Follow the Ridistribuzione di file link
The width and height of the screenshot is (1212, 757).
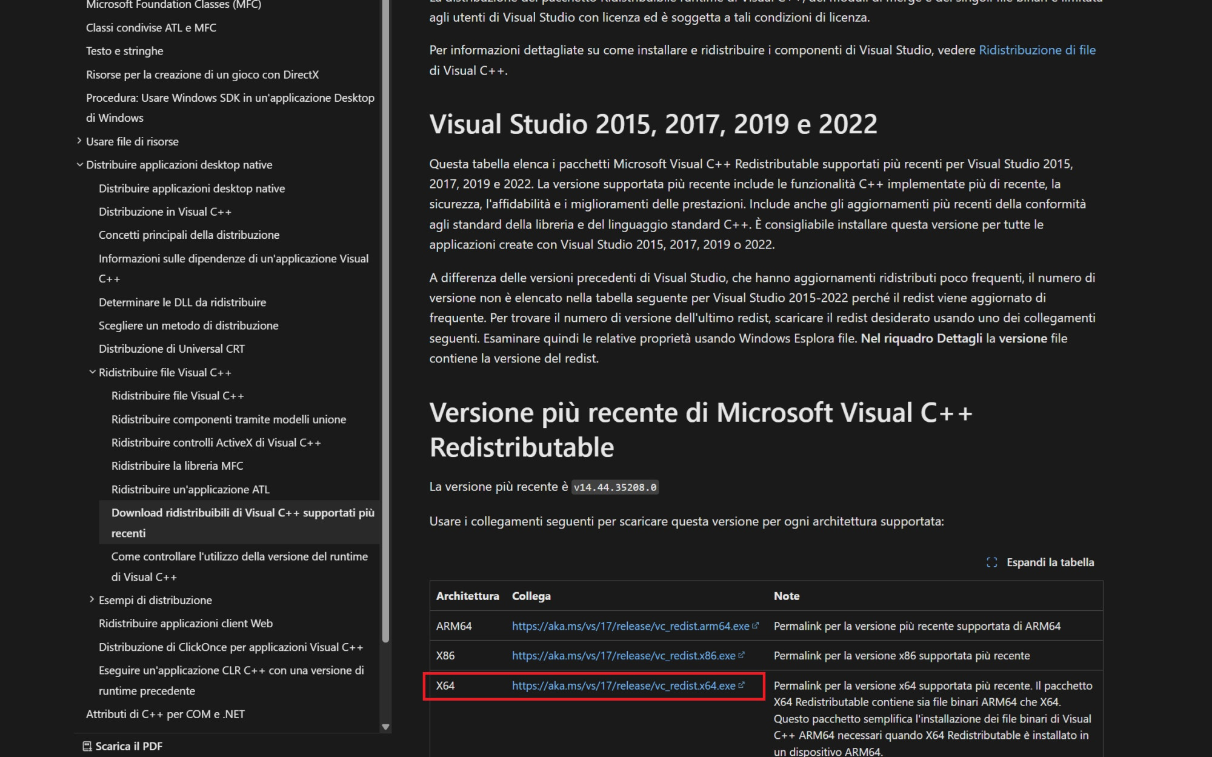coord(1037,50)
